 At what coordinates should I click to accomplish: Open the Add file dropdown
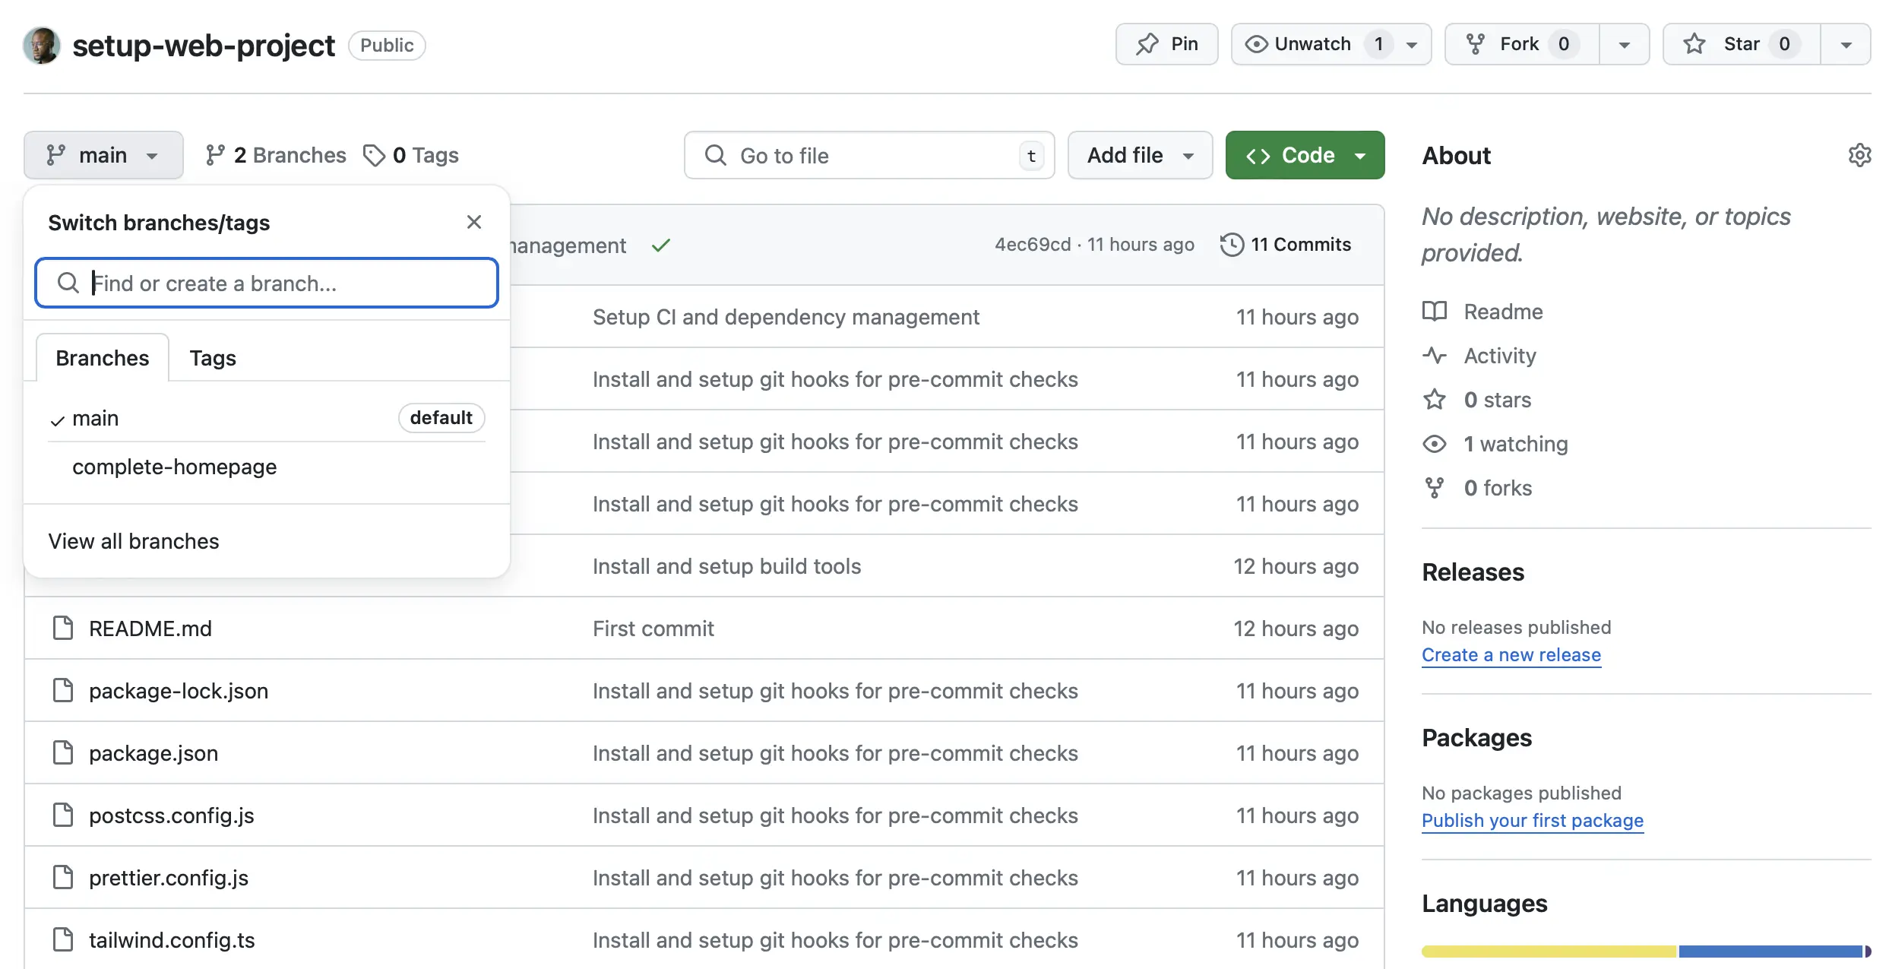1139,155
